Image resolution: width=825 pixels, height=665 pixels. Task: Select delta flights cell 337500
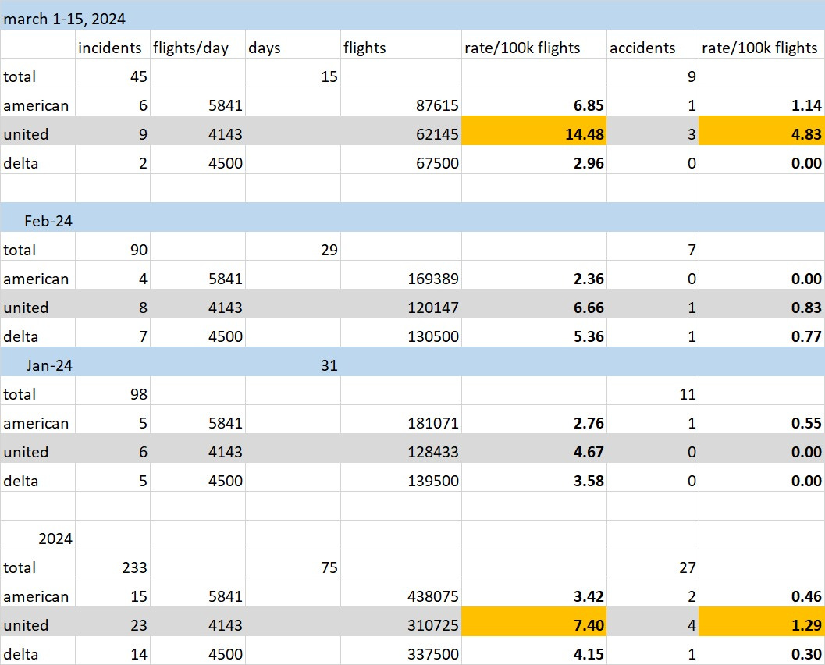coord(401,651)
